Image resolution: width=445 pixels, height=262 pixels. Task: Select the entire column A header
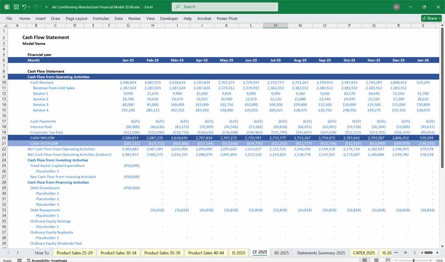click(17, 26)
